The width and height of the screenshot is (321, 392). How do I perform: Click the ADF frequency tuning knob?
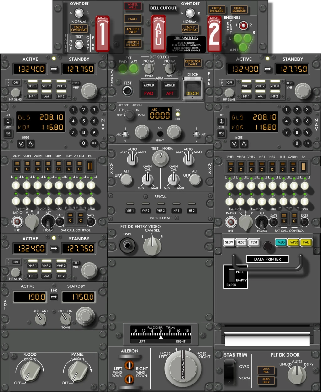click(85, 316)
